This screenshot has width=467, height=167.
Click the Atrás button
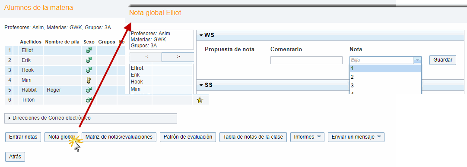(15, 157)
